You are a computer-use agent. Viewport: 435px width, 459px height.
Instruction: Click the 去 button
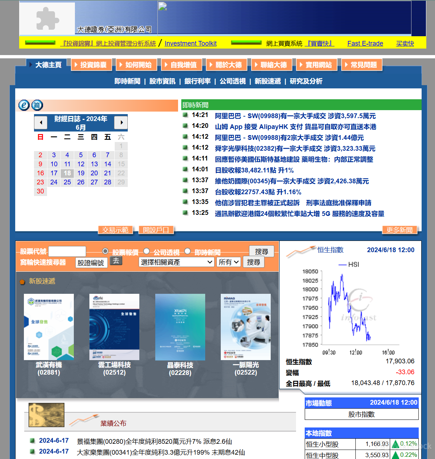pos(116,261)
